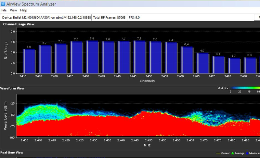Open the Help menu
This screenshot has height=158, width=260.
click(24, 10)
